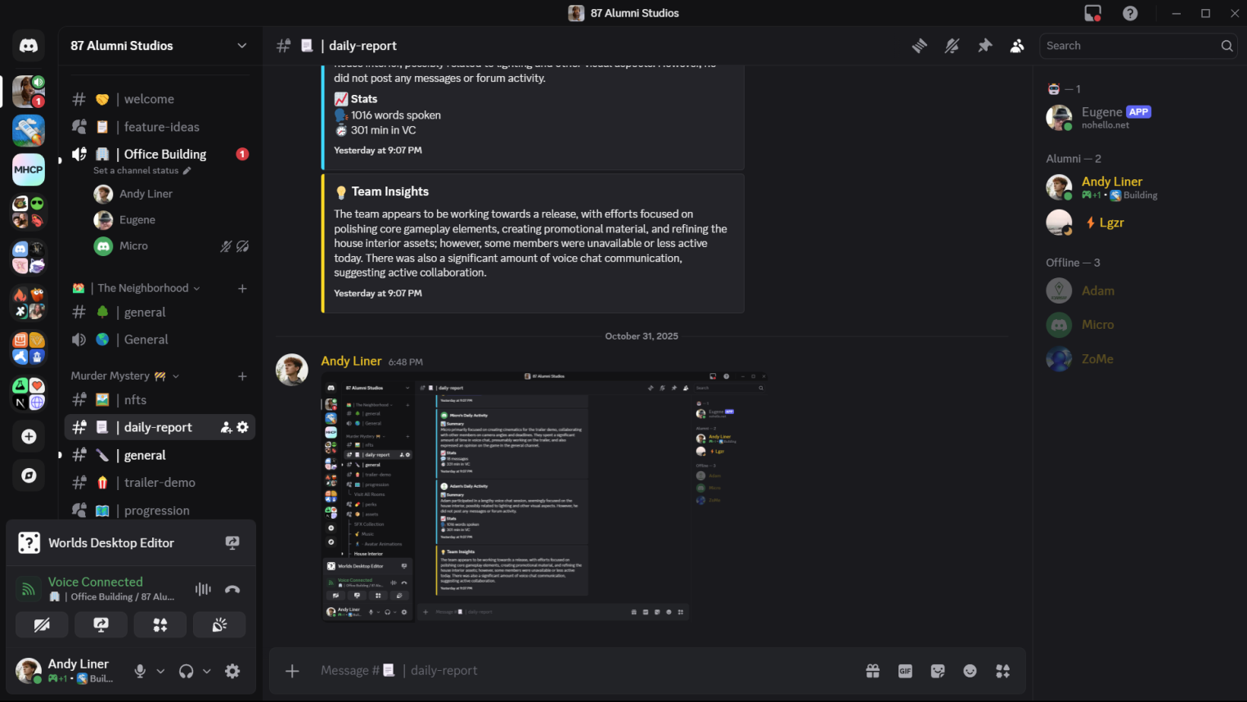Deafen headphones
Image resolution: width=1247 pixels, height=702 pixels.
pyautogui.click(x=187, y=671)
